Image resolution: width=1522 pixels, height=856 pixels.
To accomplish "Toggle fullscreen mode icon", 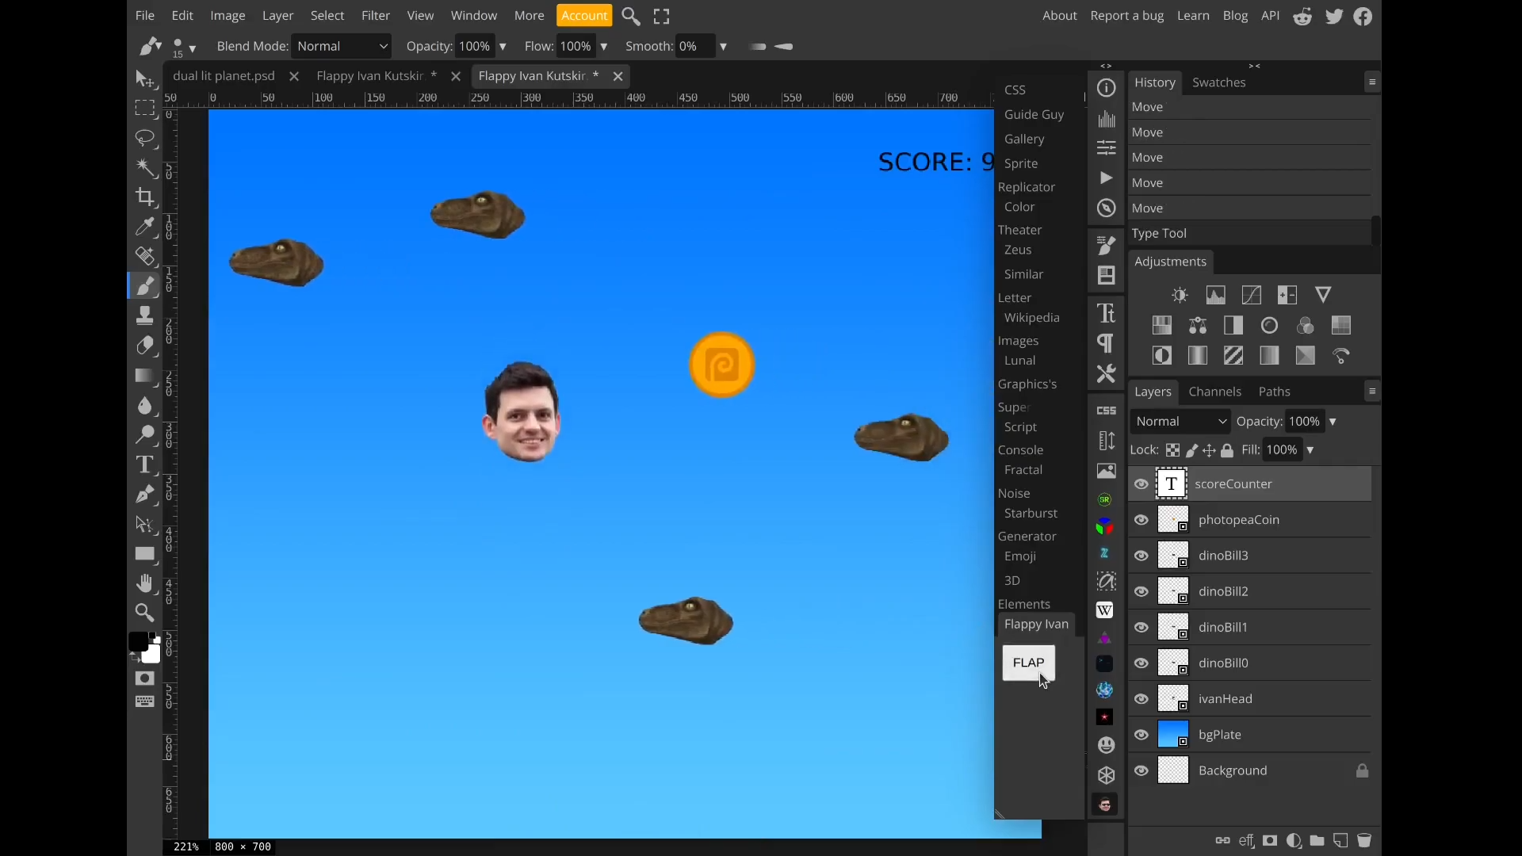I will click(662, 16).
